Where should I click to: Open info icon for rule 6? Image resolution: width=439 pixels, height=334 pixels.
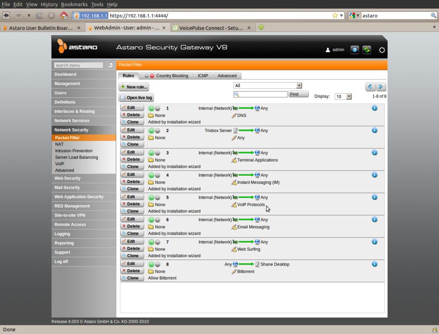click(374, 220)
